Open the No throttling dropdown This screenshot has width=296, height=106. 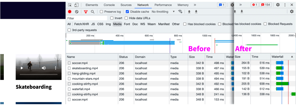tap(163, 12)
